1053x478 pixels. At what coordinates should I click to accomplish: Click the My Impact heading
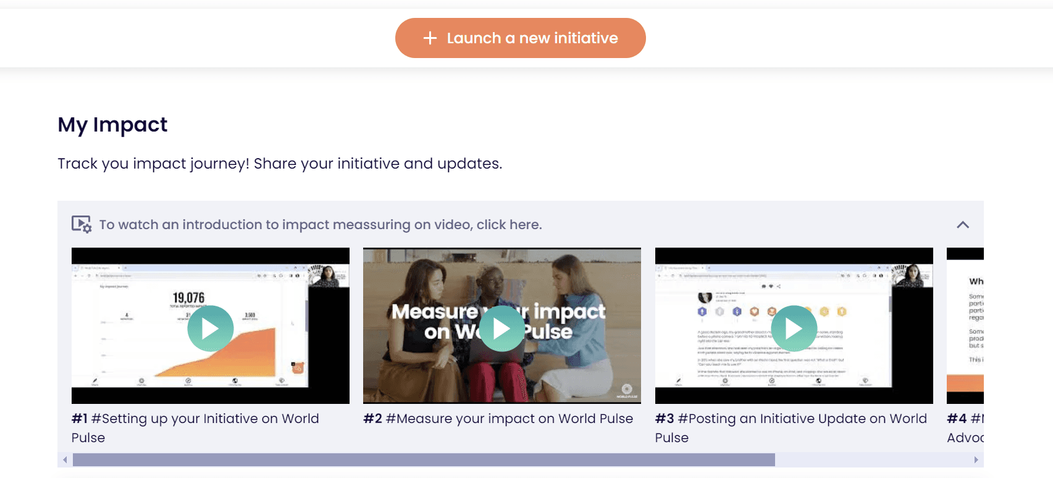[112, 125]
